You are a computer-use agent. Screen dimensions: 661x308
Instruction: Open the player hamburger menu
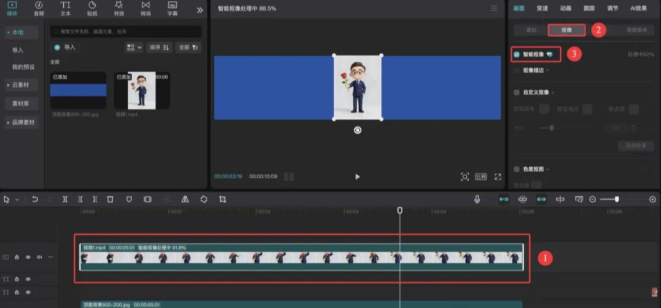pyautogui.click(x=494, y=9)
